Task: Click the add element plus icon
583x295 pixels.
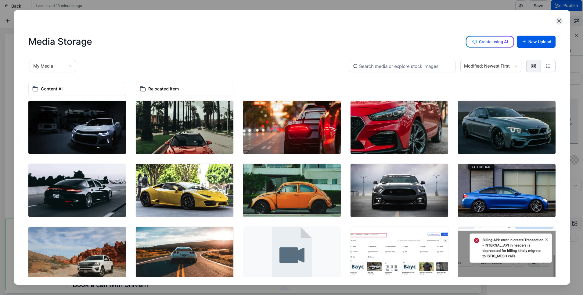Action: 8,21
